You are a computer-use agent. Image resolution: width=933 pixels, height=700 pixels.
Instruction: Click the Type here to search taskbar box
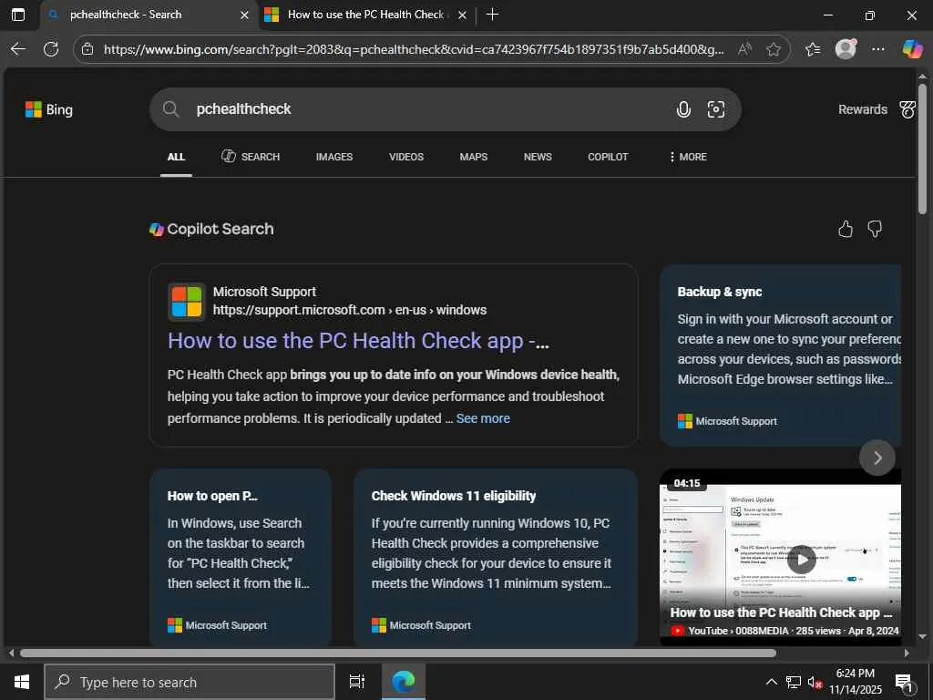[190, 682]
